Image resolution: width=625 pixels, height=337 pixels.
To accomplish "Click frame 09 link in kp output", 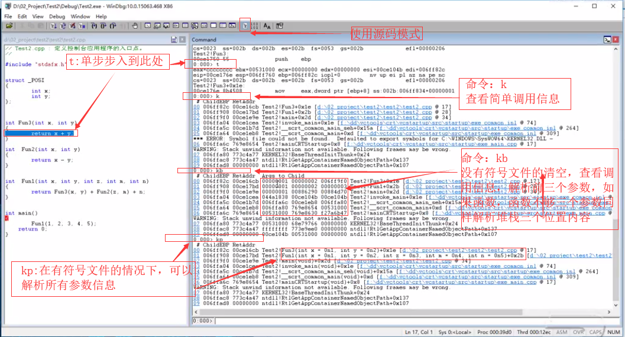I will click(x=196, y=303).
